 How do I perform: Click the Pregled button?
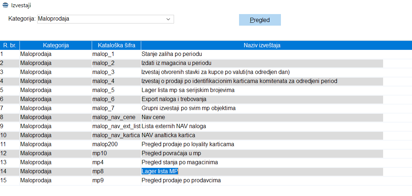[260, 20]
